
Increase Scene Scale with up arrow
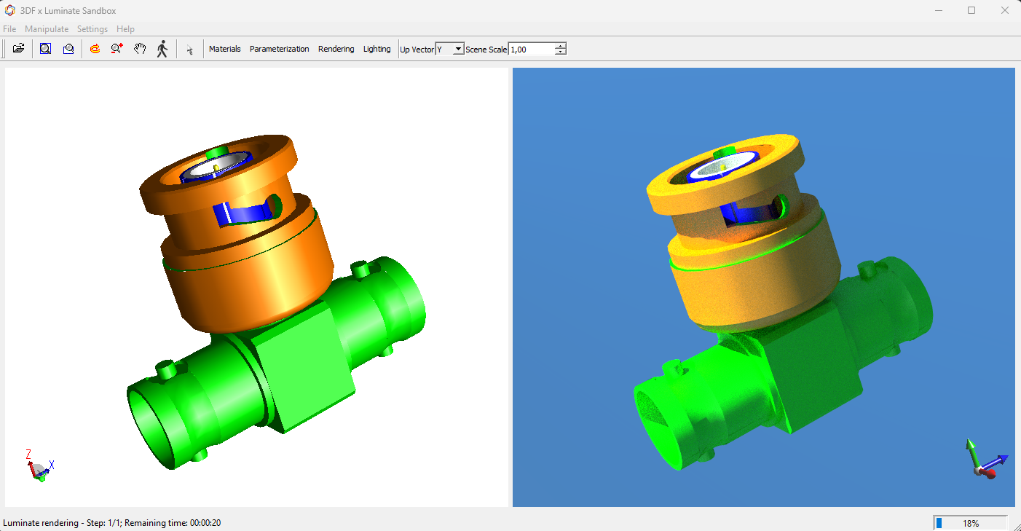pos(560,46)
